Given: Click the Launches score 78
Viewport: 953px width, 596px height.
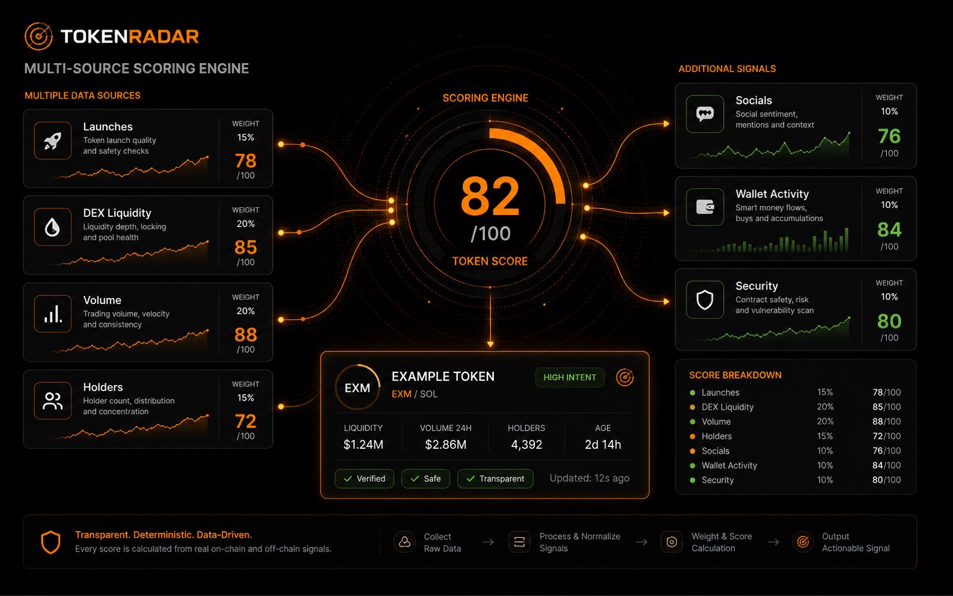Looking at the screenshot, I should tap(246, 161).
